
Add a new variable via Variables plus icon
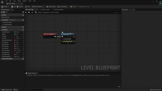tap(23, 30)
